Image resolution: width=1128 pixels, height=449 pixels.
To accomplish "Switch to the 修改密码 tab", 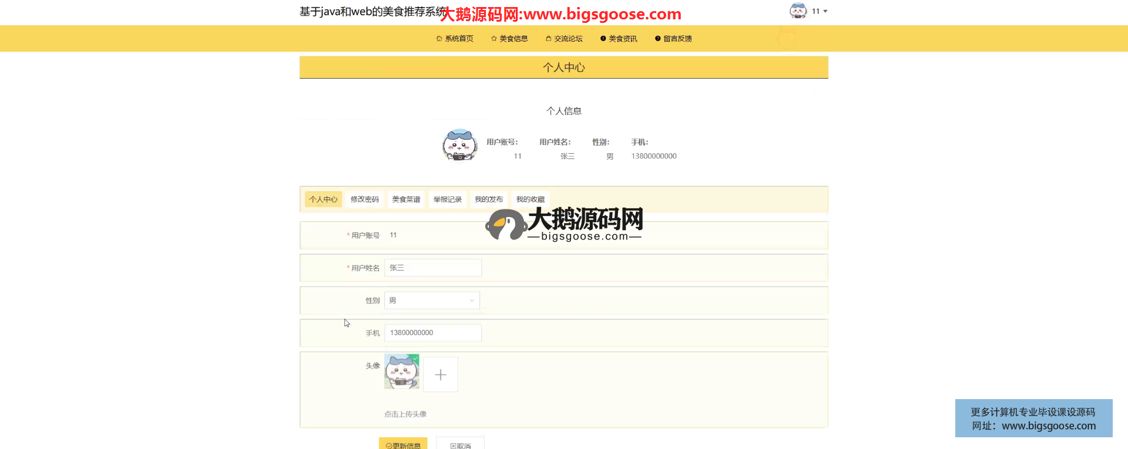I will tap(364, 200).
